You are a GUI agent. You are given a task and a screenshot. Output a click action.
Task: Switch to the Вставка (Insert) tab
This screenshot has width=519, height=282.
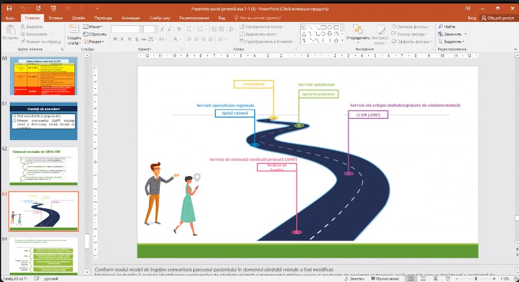(55, 18)
